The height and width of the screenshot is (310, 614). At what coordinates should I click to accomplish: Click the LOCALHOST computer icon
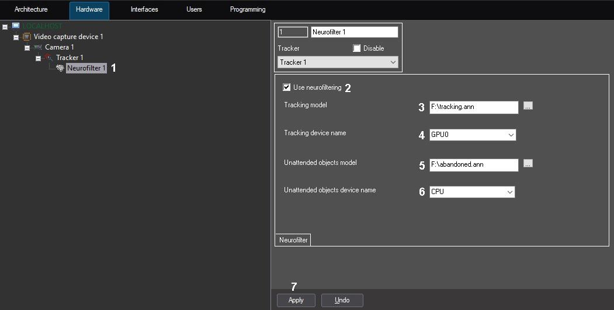(16, 26)
